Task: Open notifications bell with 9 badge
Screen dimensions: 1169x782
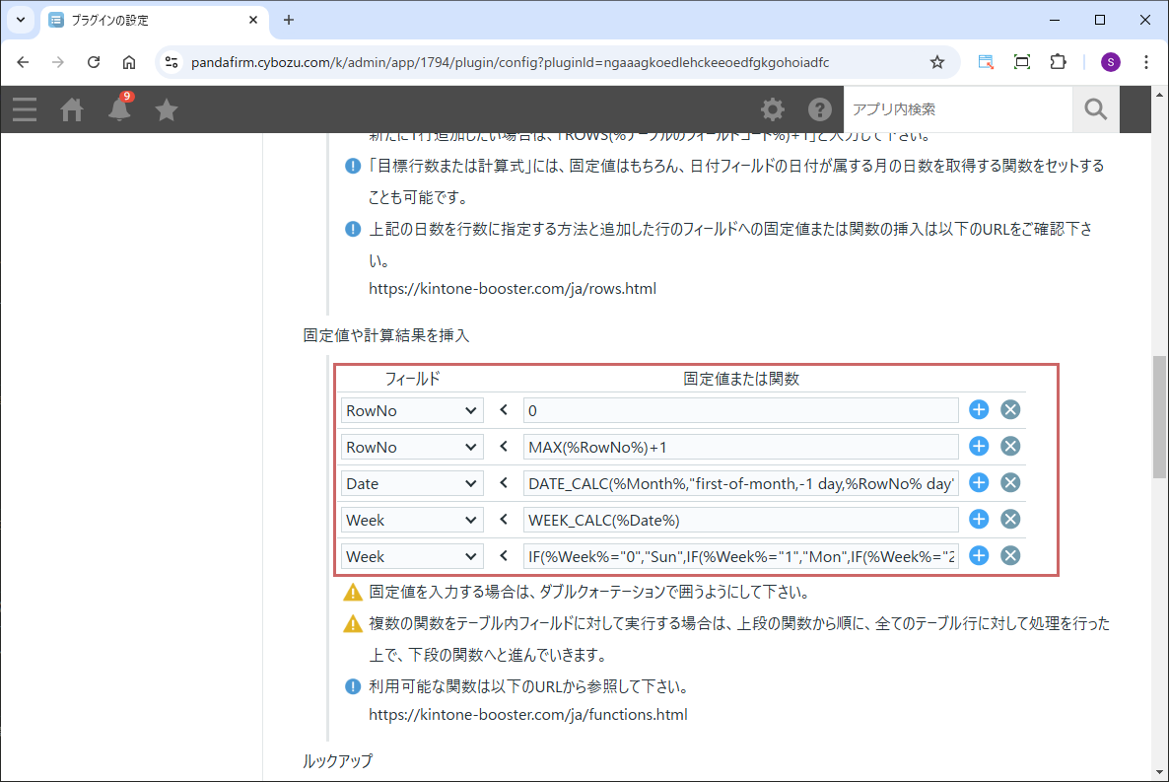Action: coord(119,108)
